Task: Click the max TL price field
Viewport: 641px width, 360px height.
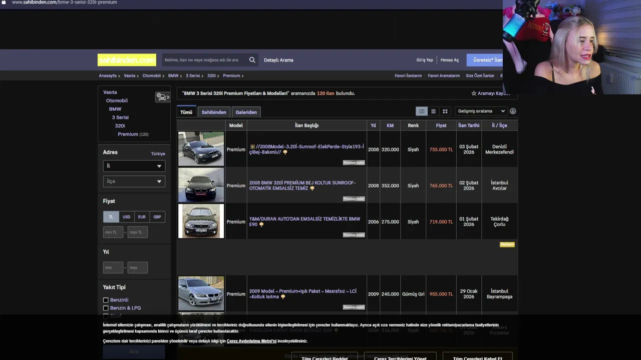Action: click(x=137, y=232)
